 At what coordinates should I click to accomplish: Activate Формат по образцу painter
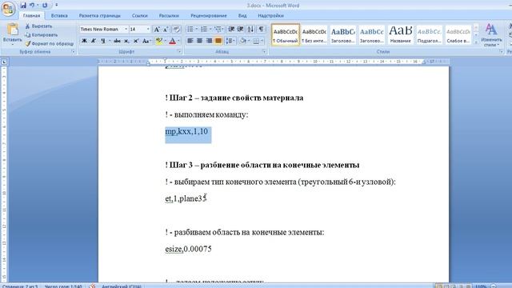pos(50,43)
